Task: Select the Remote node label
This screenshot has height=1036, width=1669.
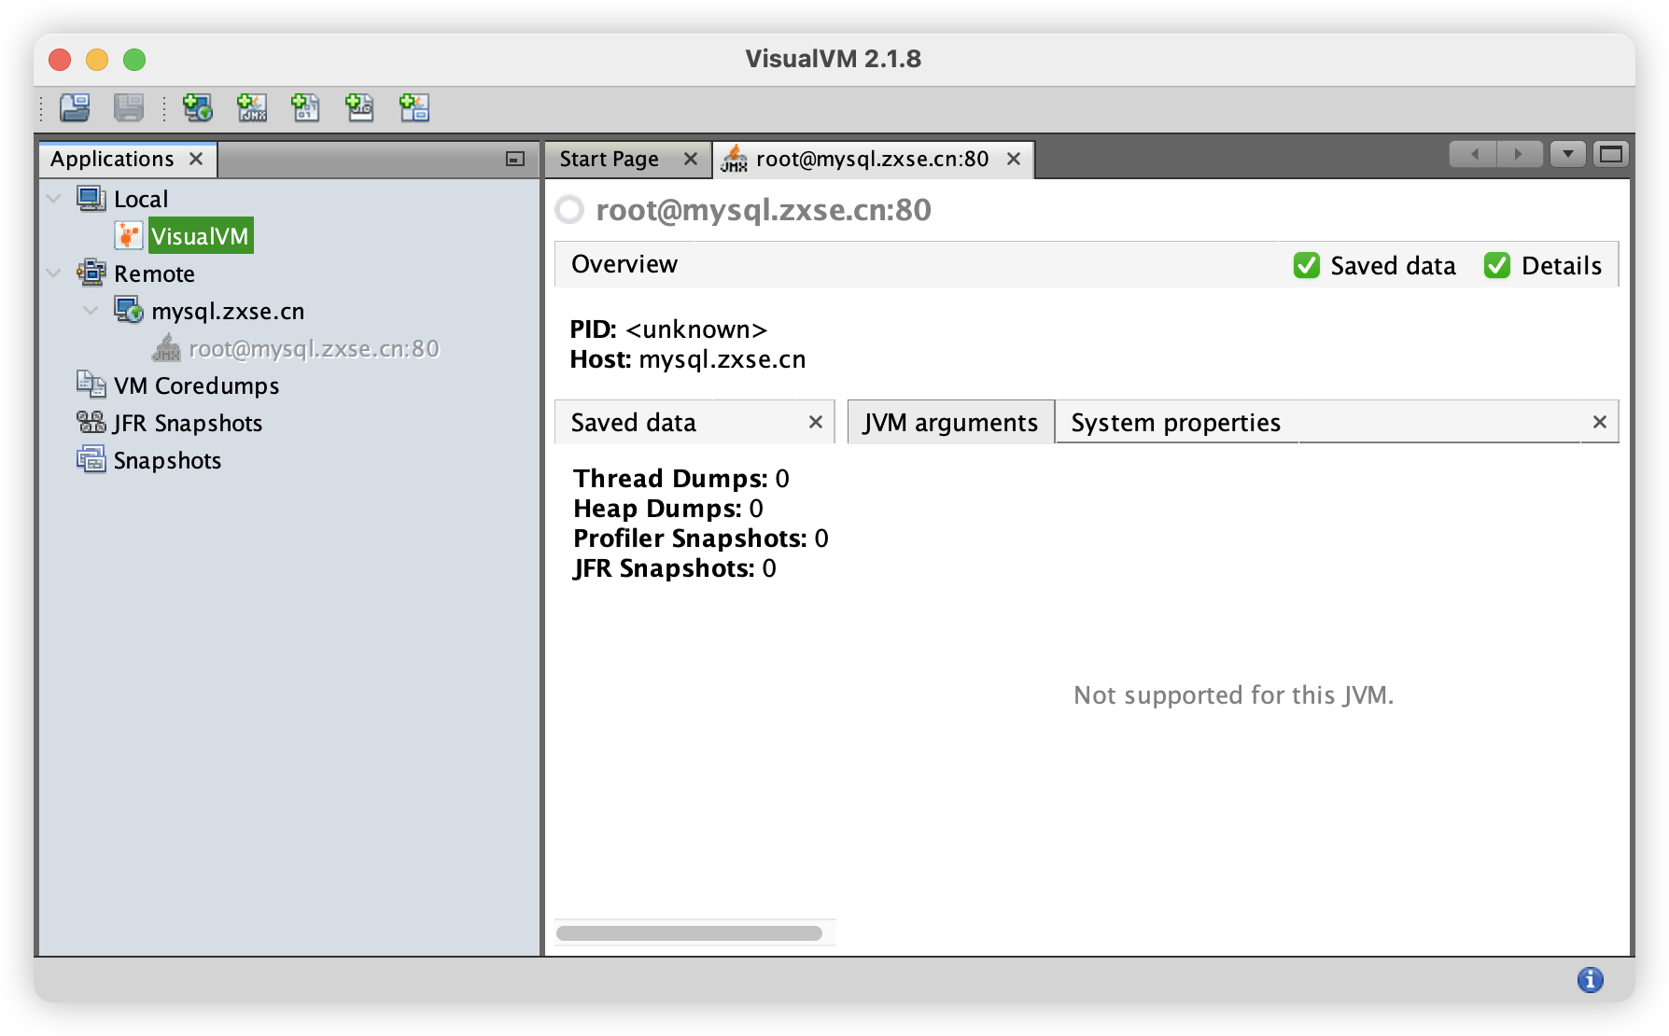Action: click(x=154, y=273)
